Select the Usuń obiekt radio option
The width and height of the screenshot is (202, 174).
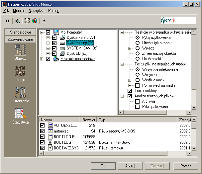coord(138,59)
